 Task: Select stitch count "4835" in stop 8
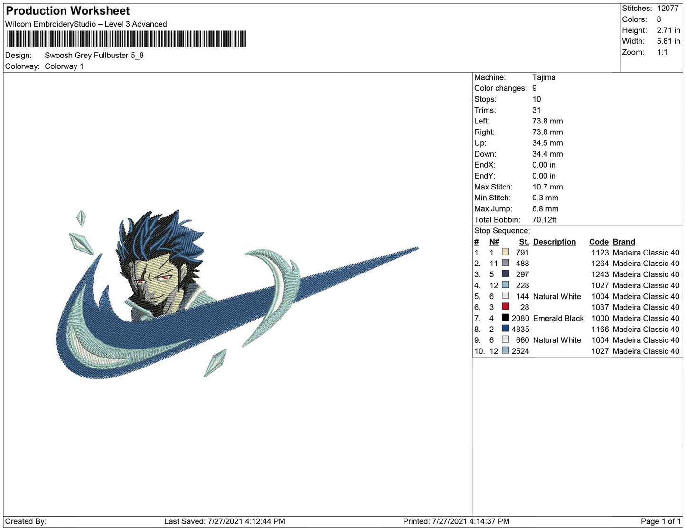click(x=520, y=329)
